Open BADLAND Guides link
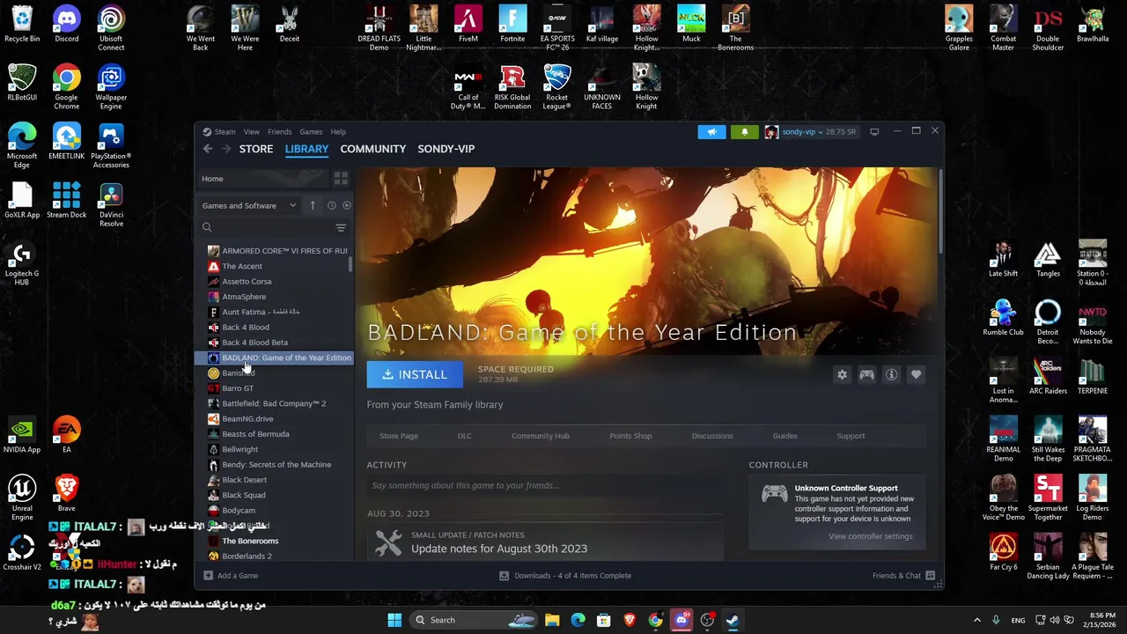Viewport: 1127px width, 634px height. pyautogui.click(x=784, y=436)
